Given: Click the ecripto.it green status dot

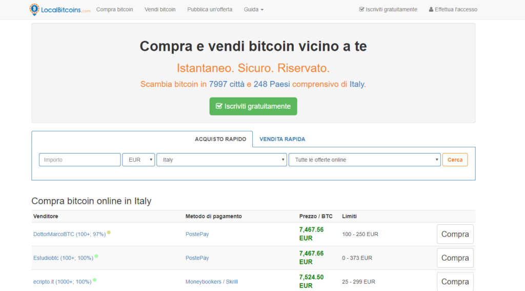Looking at the screenshot, I should [x=95, y=280].
